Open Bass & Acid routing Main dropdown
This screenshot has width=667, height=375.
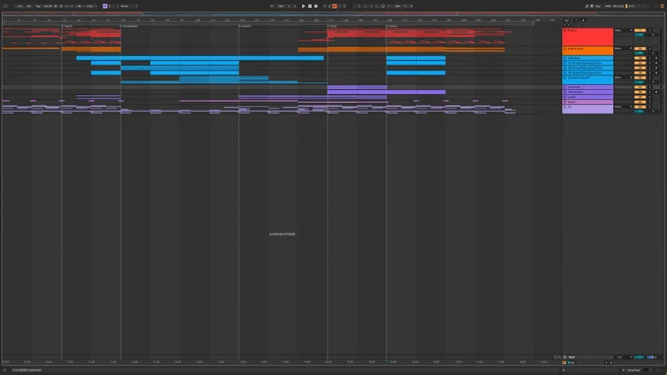623,48
